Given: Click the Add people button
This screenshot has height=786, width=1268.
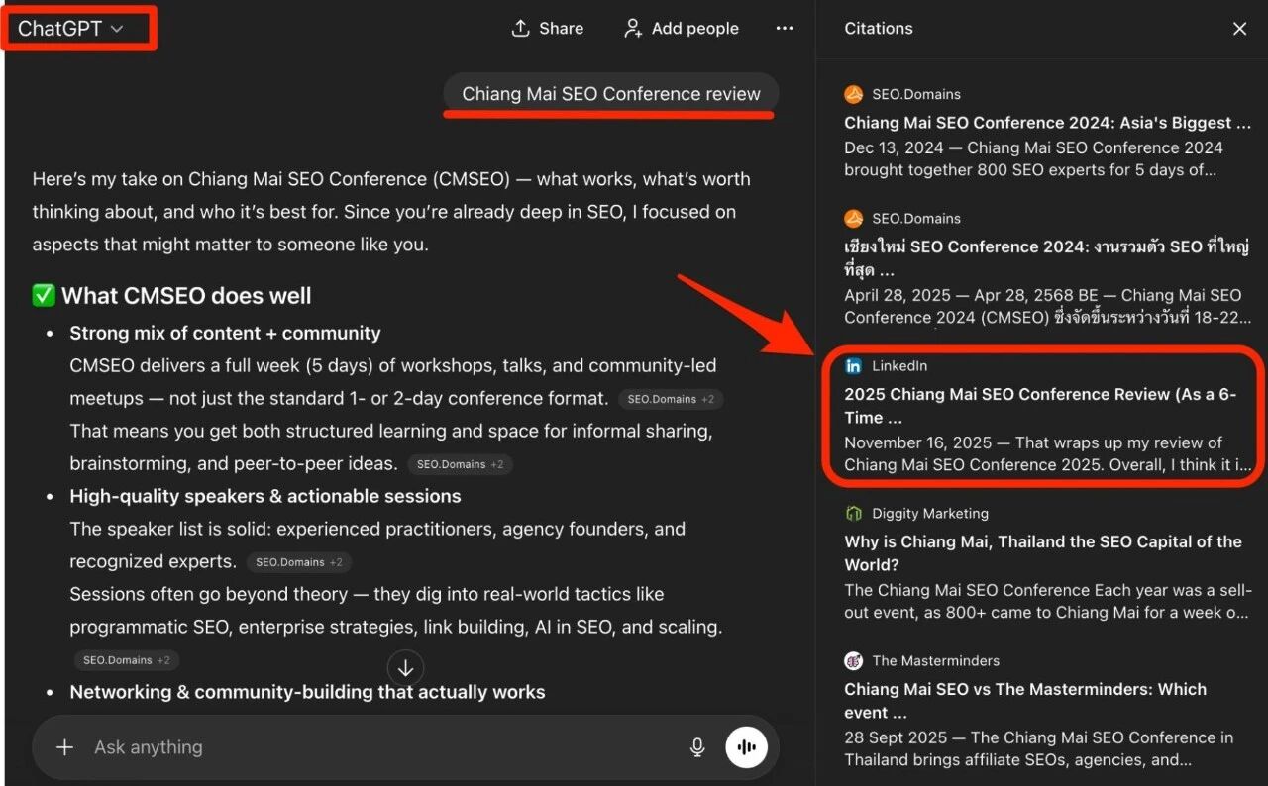Looking at the screenshot, I should point(681,29).
